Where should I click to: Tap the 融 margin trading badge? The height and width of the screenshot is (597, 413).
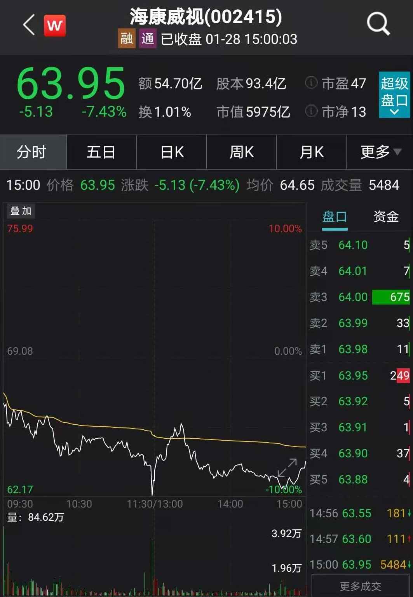127,39
